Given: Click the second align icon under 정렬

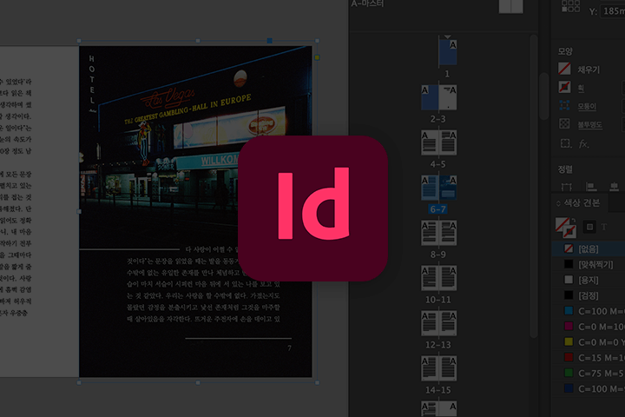Looking at the screenshot, I should [x=591, y=187].
